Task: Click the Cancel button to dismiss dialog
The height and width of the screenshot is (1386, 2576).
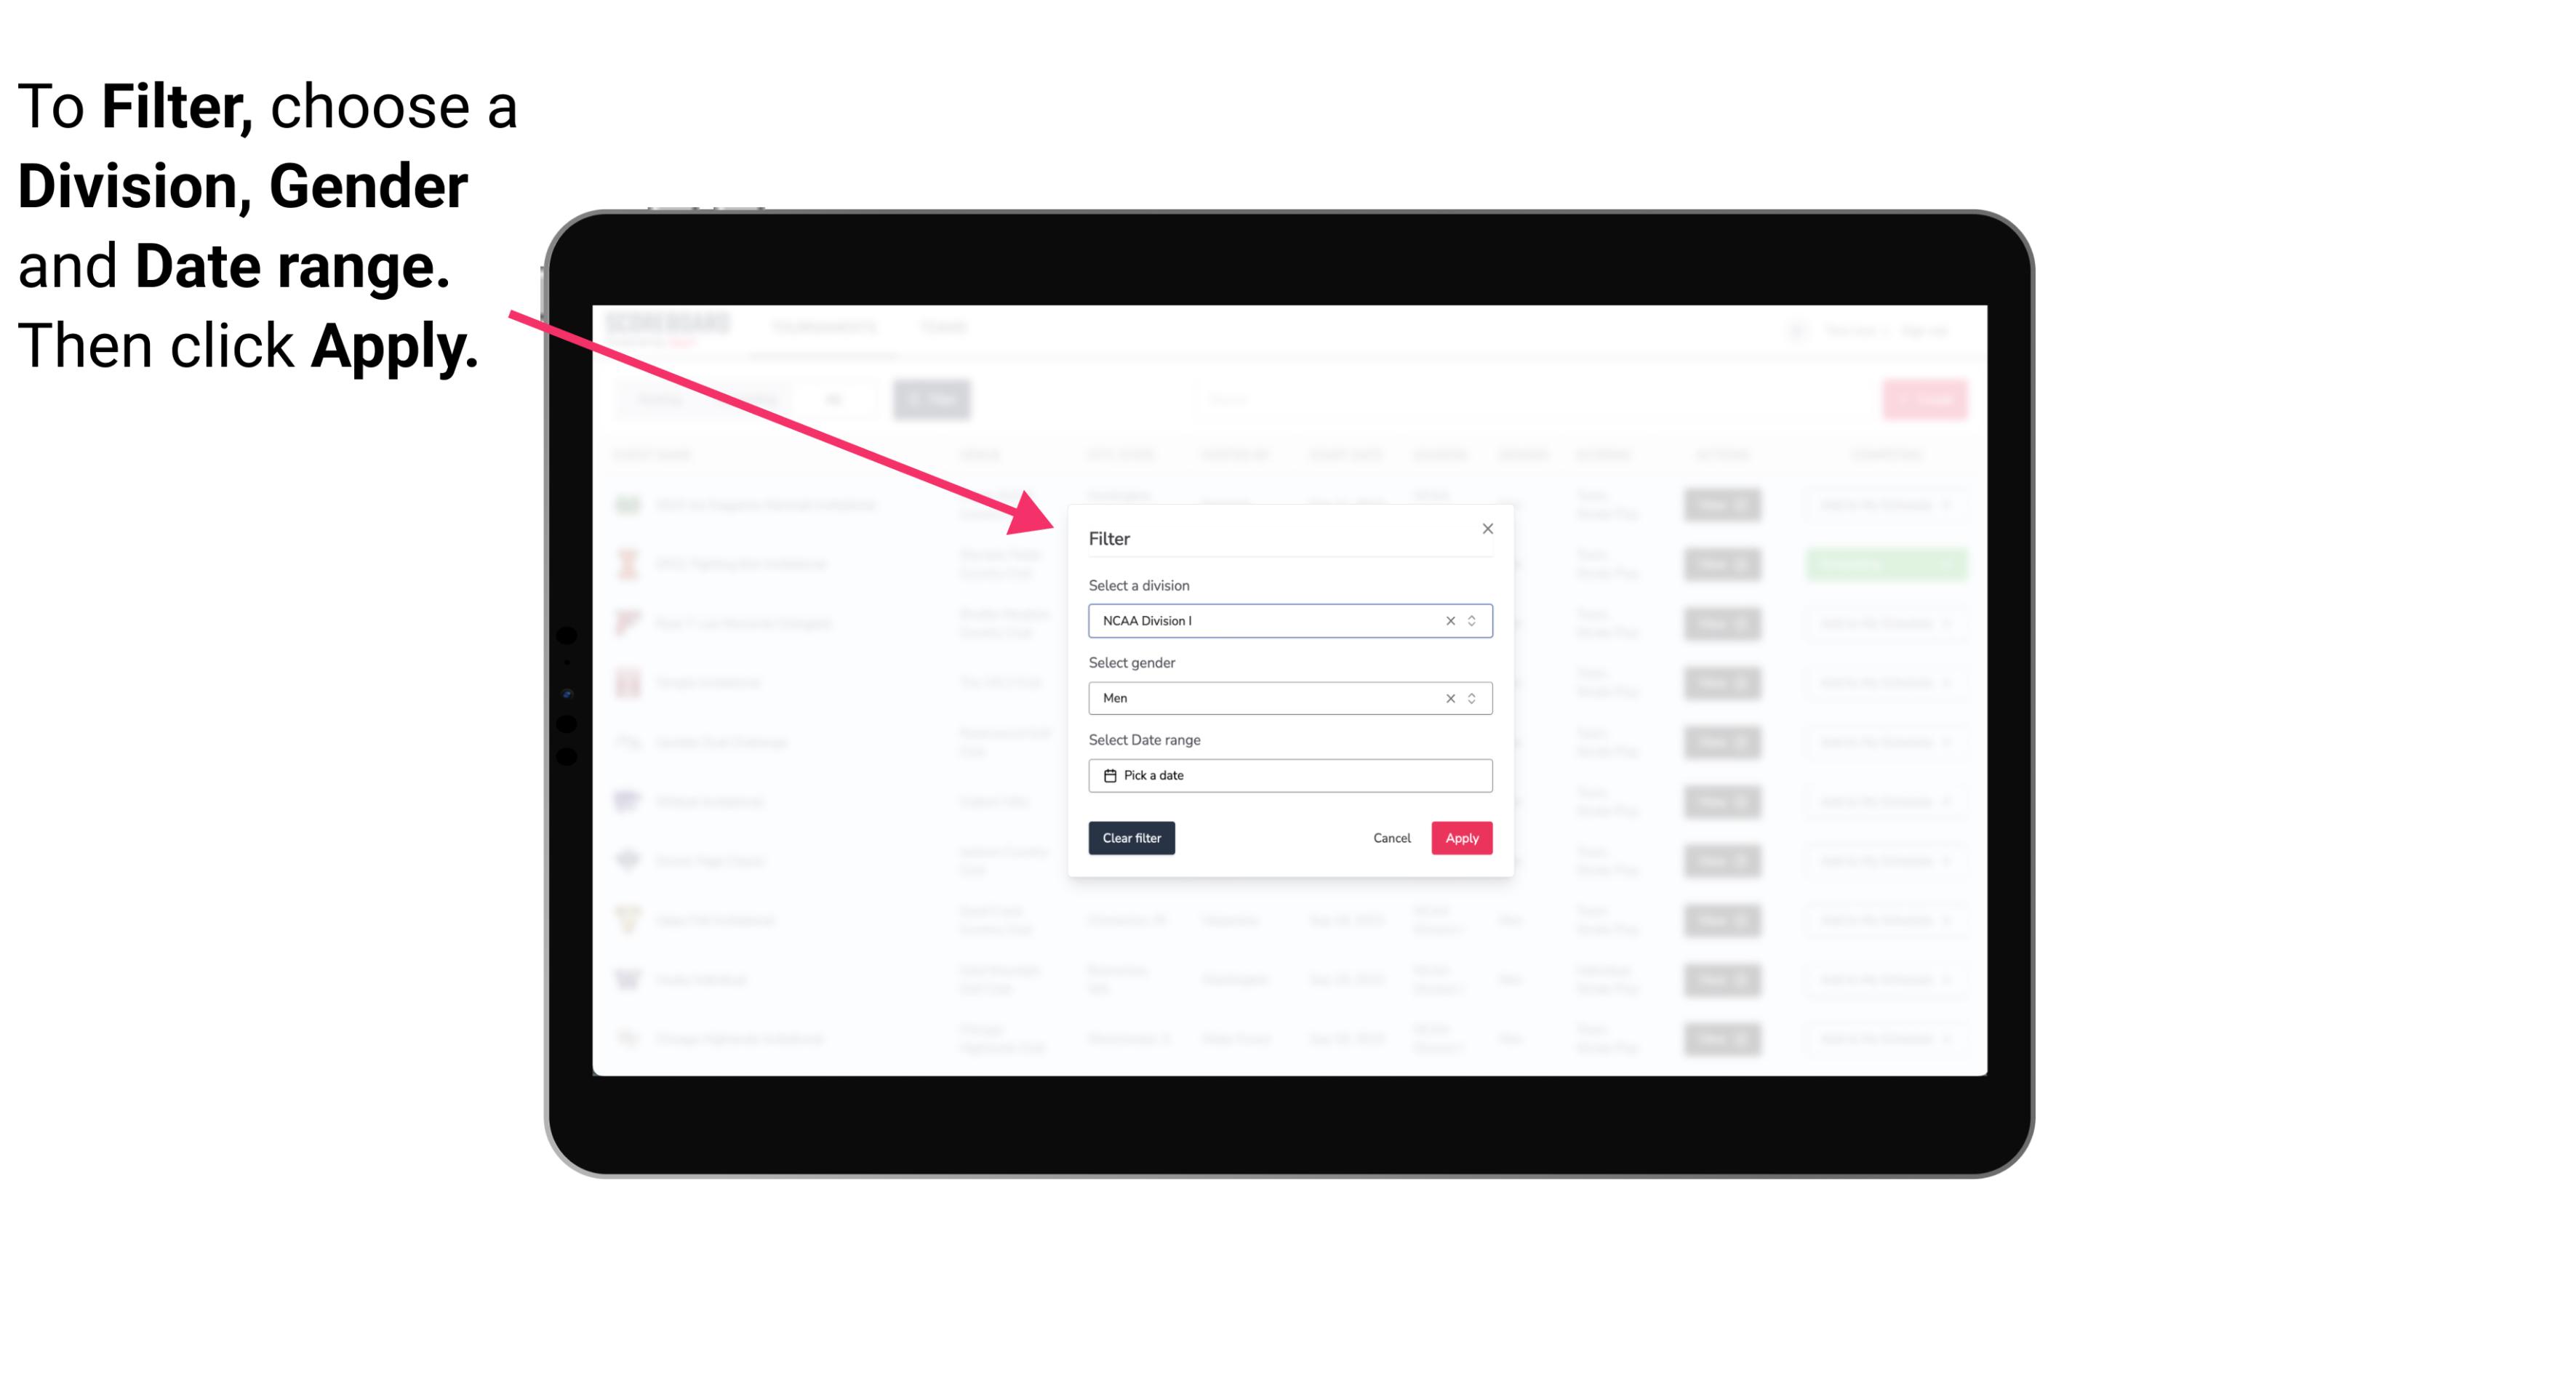Action: tap(1391, 838)
